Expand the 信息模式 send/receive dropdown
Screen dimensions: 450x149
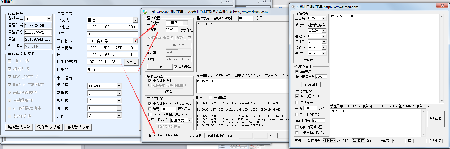(190, 120)
